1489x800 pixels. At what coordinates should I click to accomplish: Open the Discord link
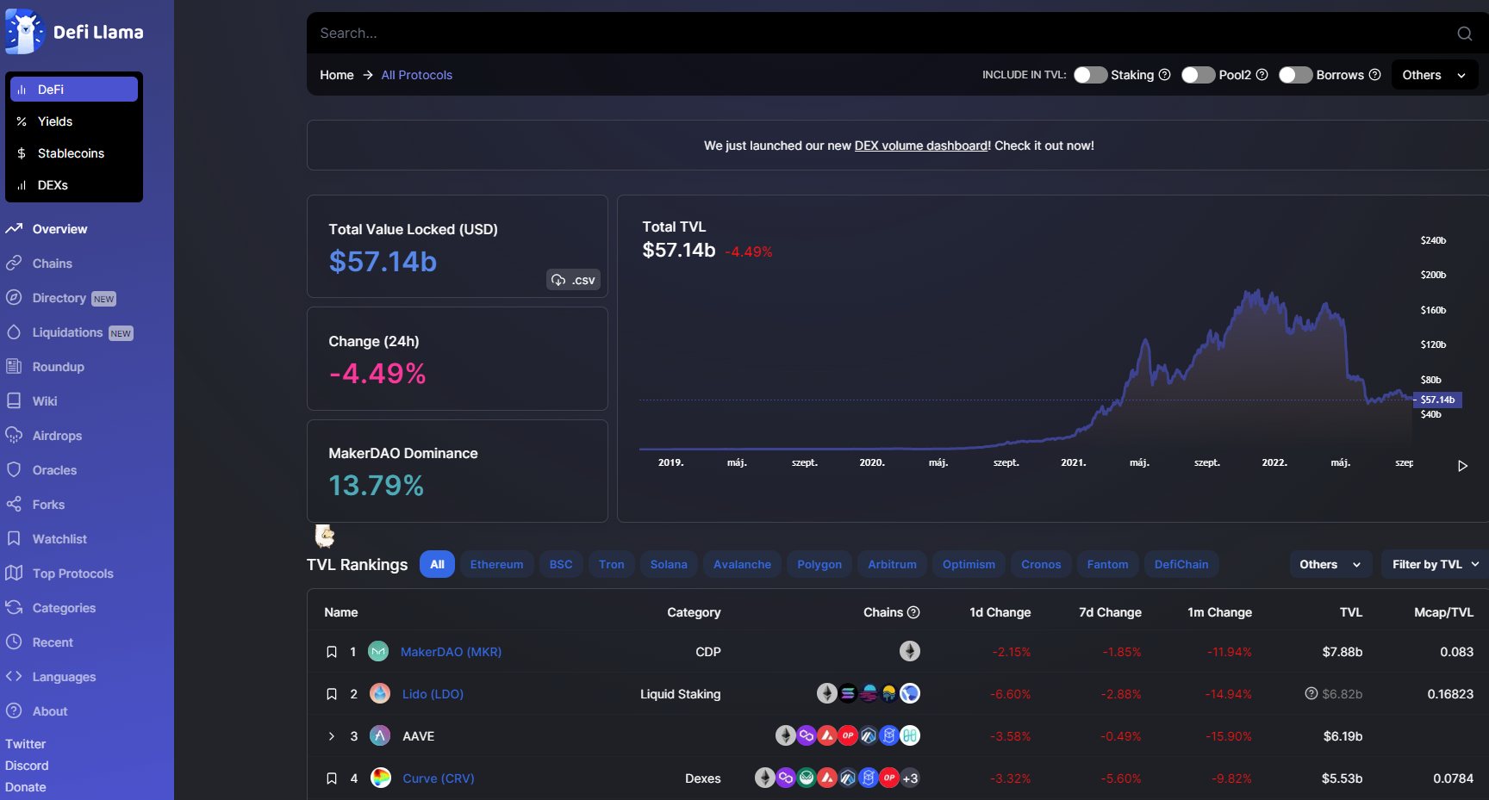pos(27,766)
